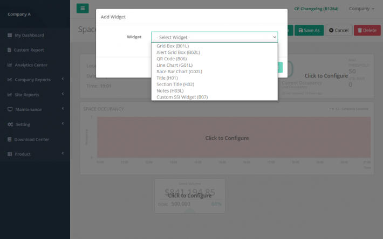Image resolution: width=383 pixels, height=239 pixels.
Task: Pick Custom SSI Widget (B07) option
Action: click(x=182, y=97)
